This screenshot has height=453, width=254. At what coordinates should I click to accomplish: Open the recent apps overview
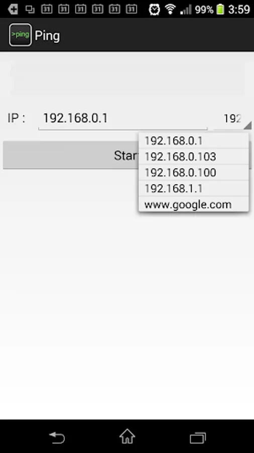[198, 438]
